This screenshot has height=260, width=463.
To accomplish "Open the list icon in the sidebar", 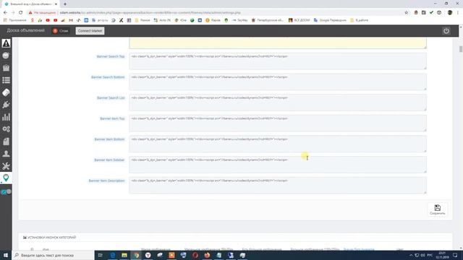I will (6, 80).
